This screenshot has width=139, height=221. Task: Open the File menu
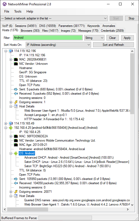point(7,11)
